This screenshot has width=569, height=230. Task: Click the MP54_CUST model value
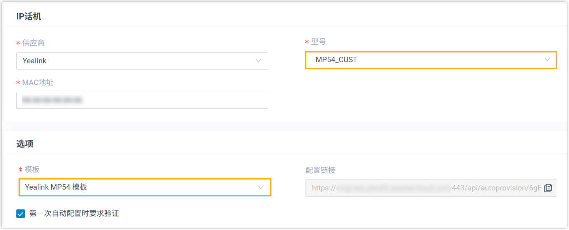tap(336, 60)
